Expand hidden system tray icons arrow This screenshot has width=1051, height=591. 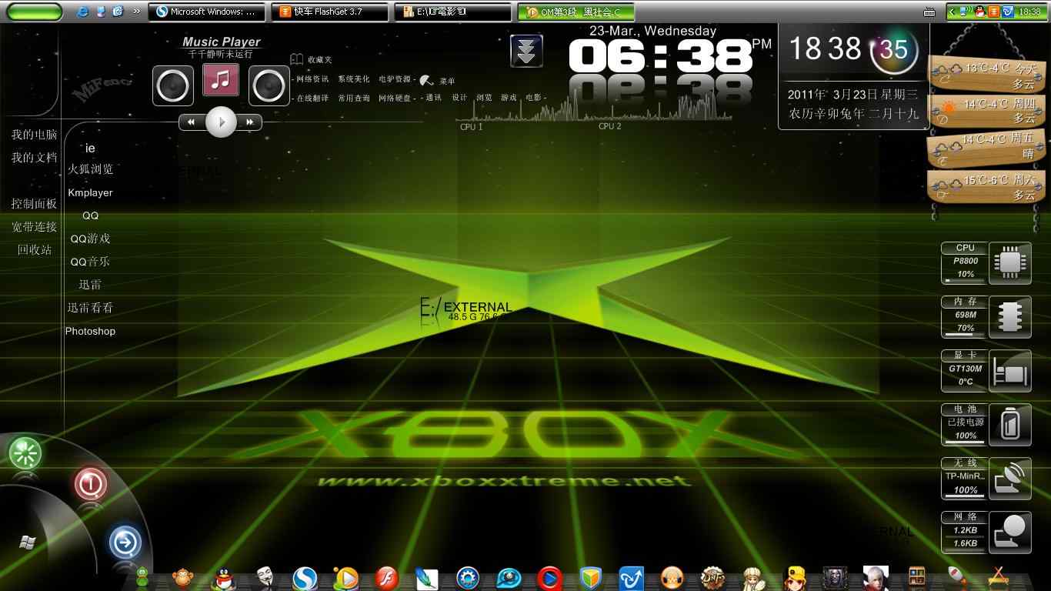[x=953, y=12]
